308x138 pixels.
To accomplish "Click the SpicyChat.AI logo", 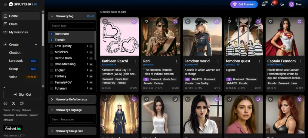I will pos(23,4).
